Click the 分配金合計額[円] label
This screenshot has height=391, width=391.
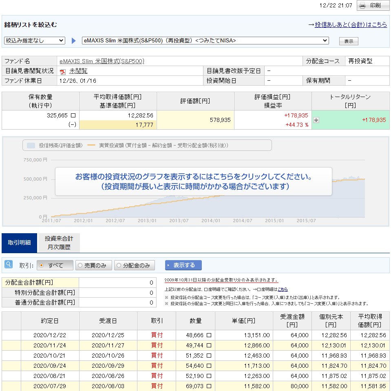point(29,282)
